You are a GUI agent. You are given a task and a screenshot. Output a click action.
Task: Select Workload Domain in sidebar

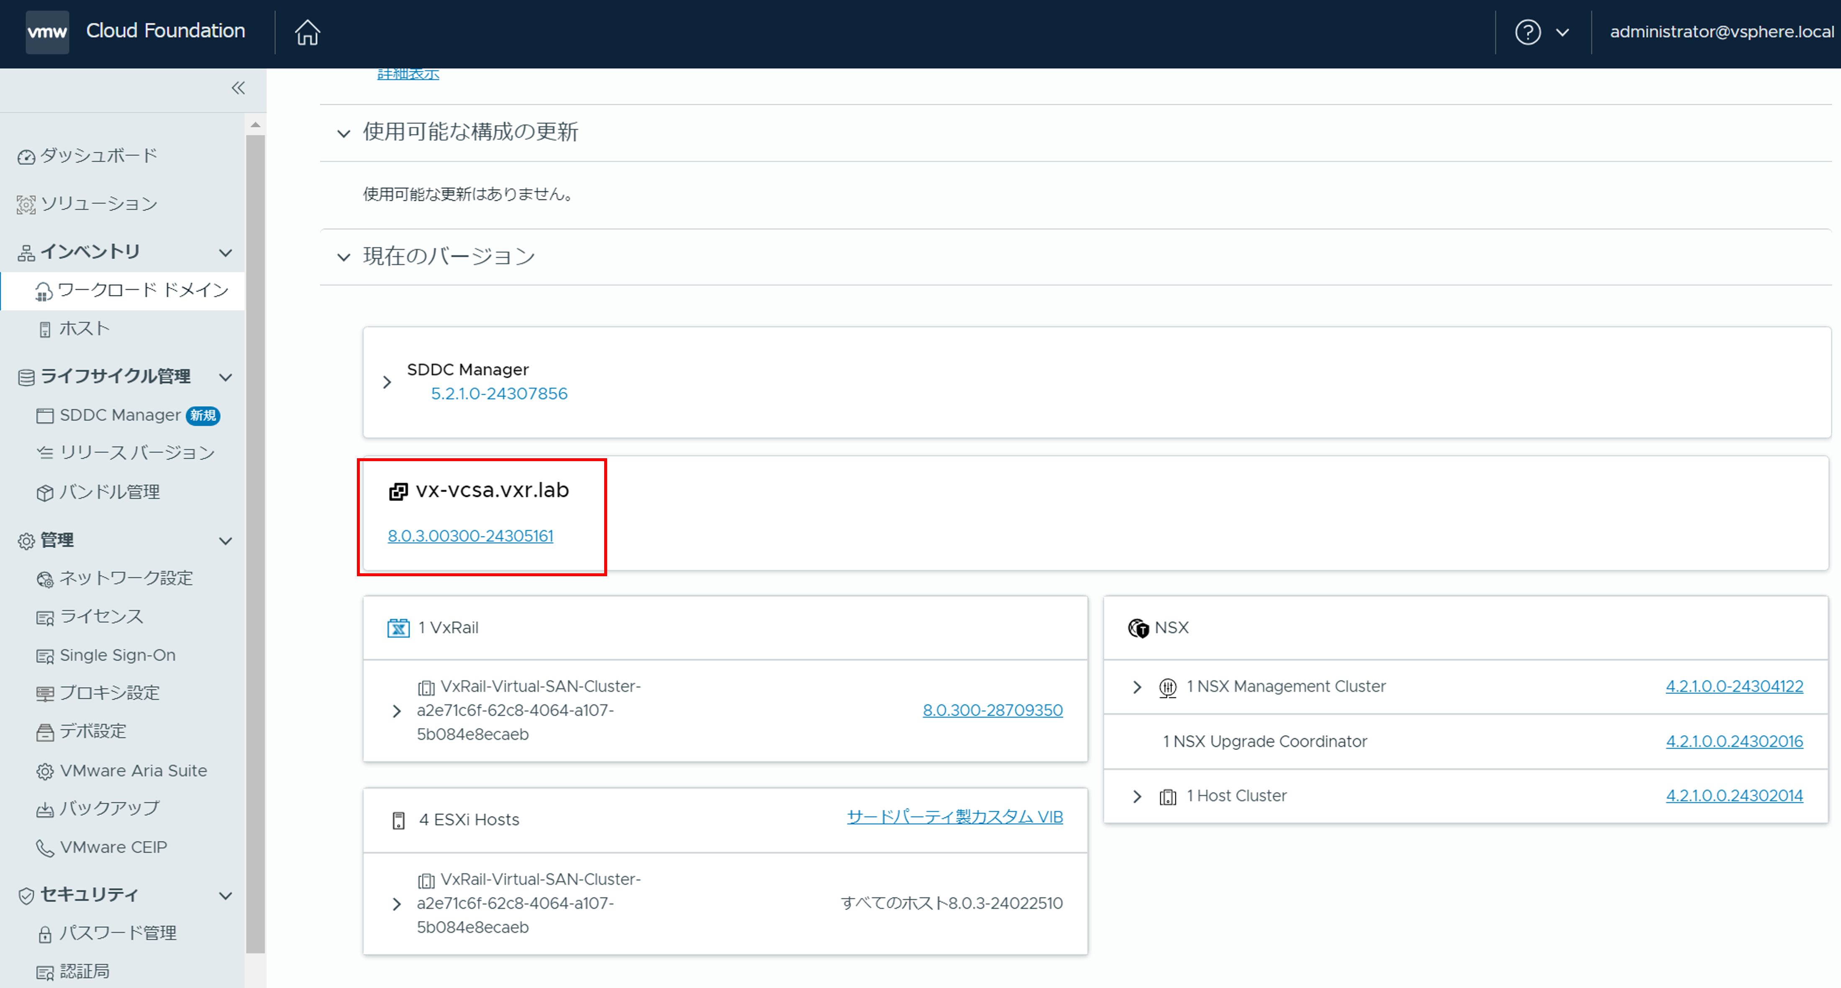coord(122,290)
